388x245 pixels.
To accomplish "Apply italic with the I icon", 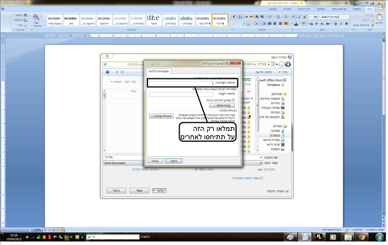I will 341,23.
